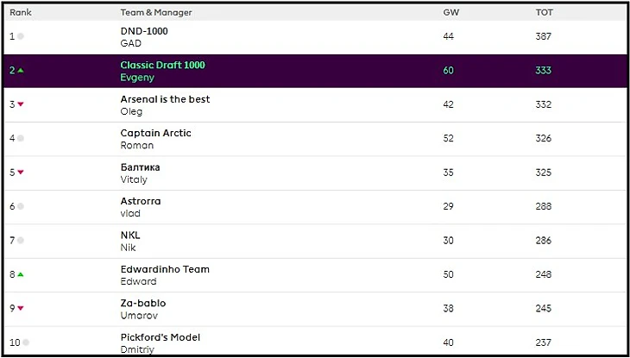The width and height of the screenshot is (630, 358).
Task: Select the Edwardinho Team row
Action: (x=165, y=269)
